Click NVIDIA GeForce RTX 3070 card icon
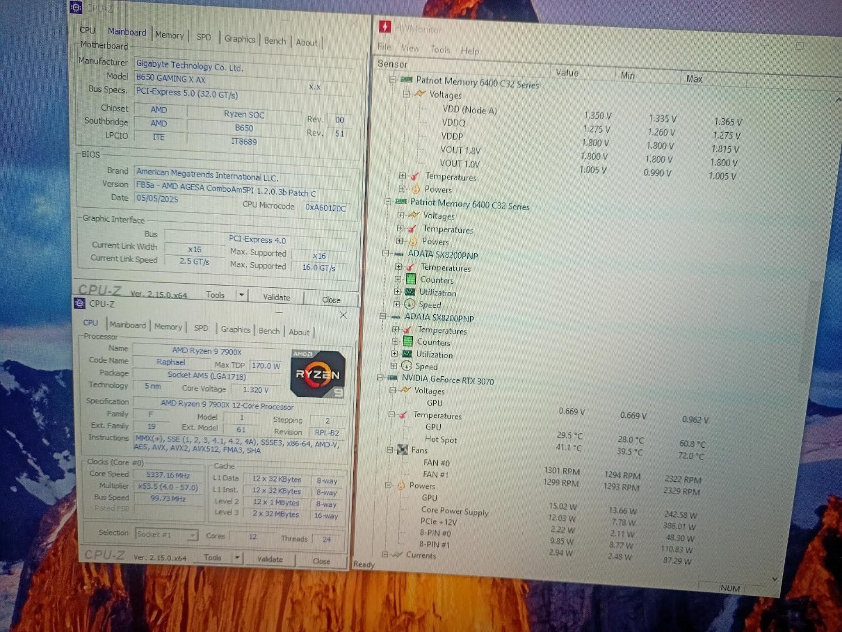Screen dimensions: 842x632 click(392, 378)
